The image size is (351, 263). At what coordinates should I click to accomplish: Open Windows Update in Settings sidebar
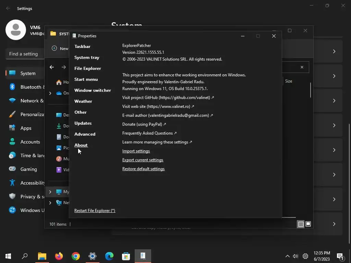point(25,211)
